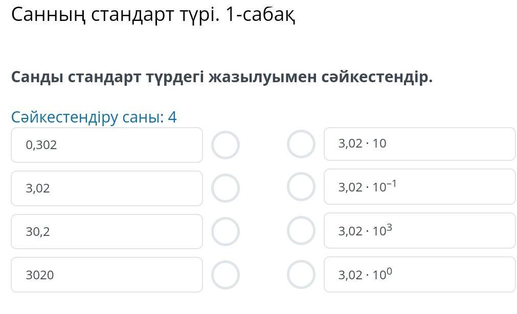Click the circle next to 3,02 · 10⁻¹
Image resolution: width=517 pixels, height=314 pixels.
(x=301, y=187)
